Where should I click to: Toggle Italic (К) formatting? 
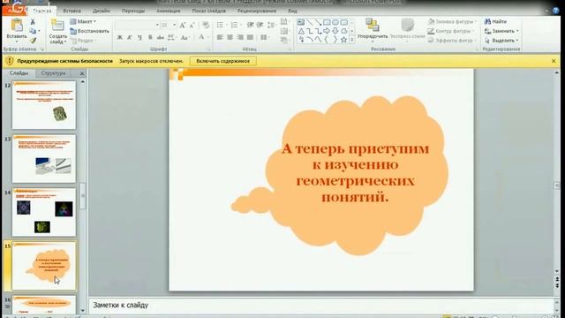(x=130, y=37)
